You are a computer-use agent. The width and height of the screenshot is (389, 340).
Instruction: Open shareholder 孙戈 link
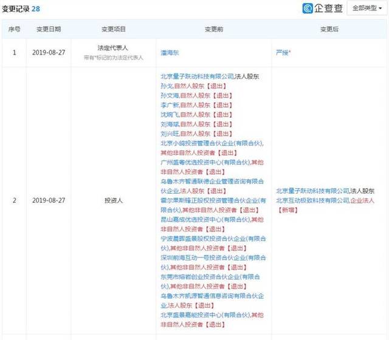point(167,86)
